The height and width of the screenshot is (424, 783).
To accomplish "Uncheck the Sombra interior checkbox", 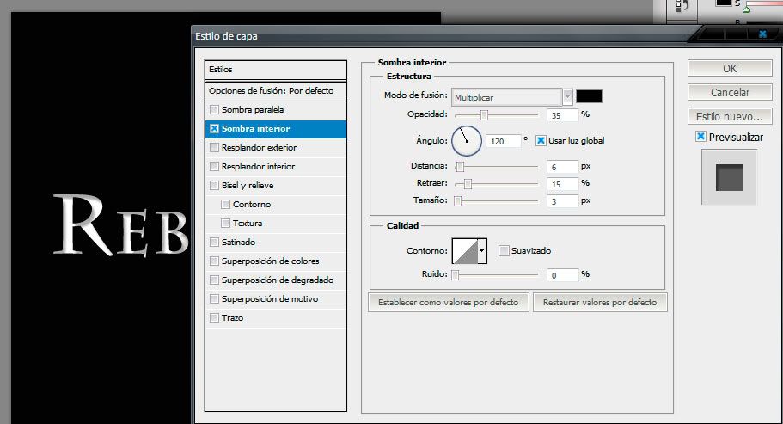I will 214,128.
